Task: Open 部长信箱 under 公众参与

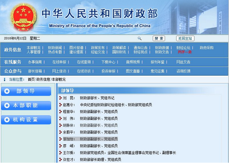Action: pos(35,71)
